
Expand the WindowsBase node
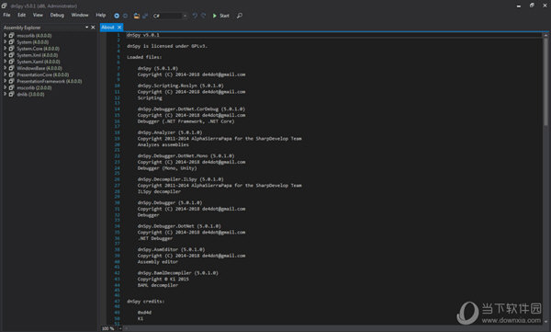[5, 68]
